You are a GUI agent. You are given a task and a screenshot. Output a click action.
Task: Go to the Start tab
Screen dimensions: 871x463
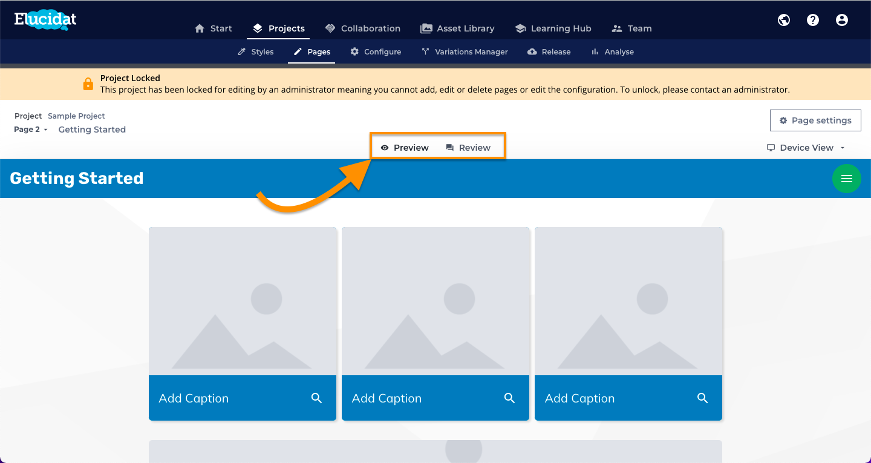pyautogui.click(x=214, y=28)
